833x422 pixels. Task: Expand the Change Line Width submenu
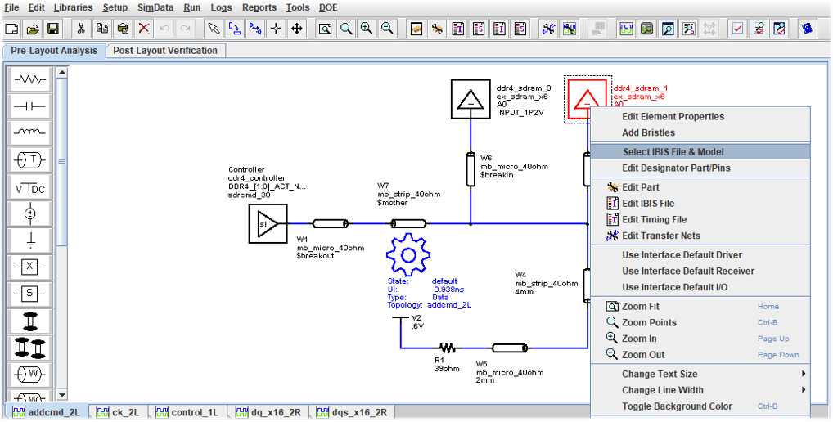[700, 390]
